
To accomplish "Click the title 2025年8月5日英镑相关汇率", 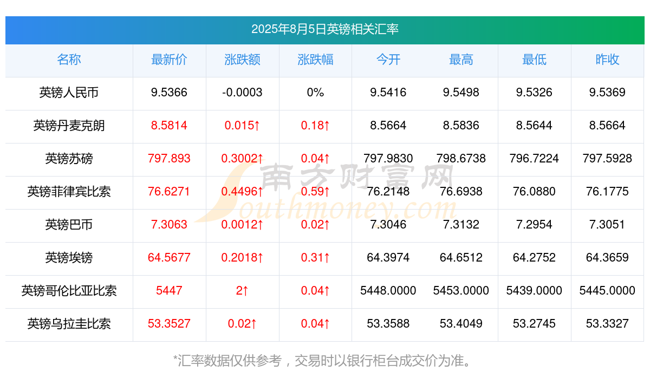I will [x=325, y=29].
